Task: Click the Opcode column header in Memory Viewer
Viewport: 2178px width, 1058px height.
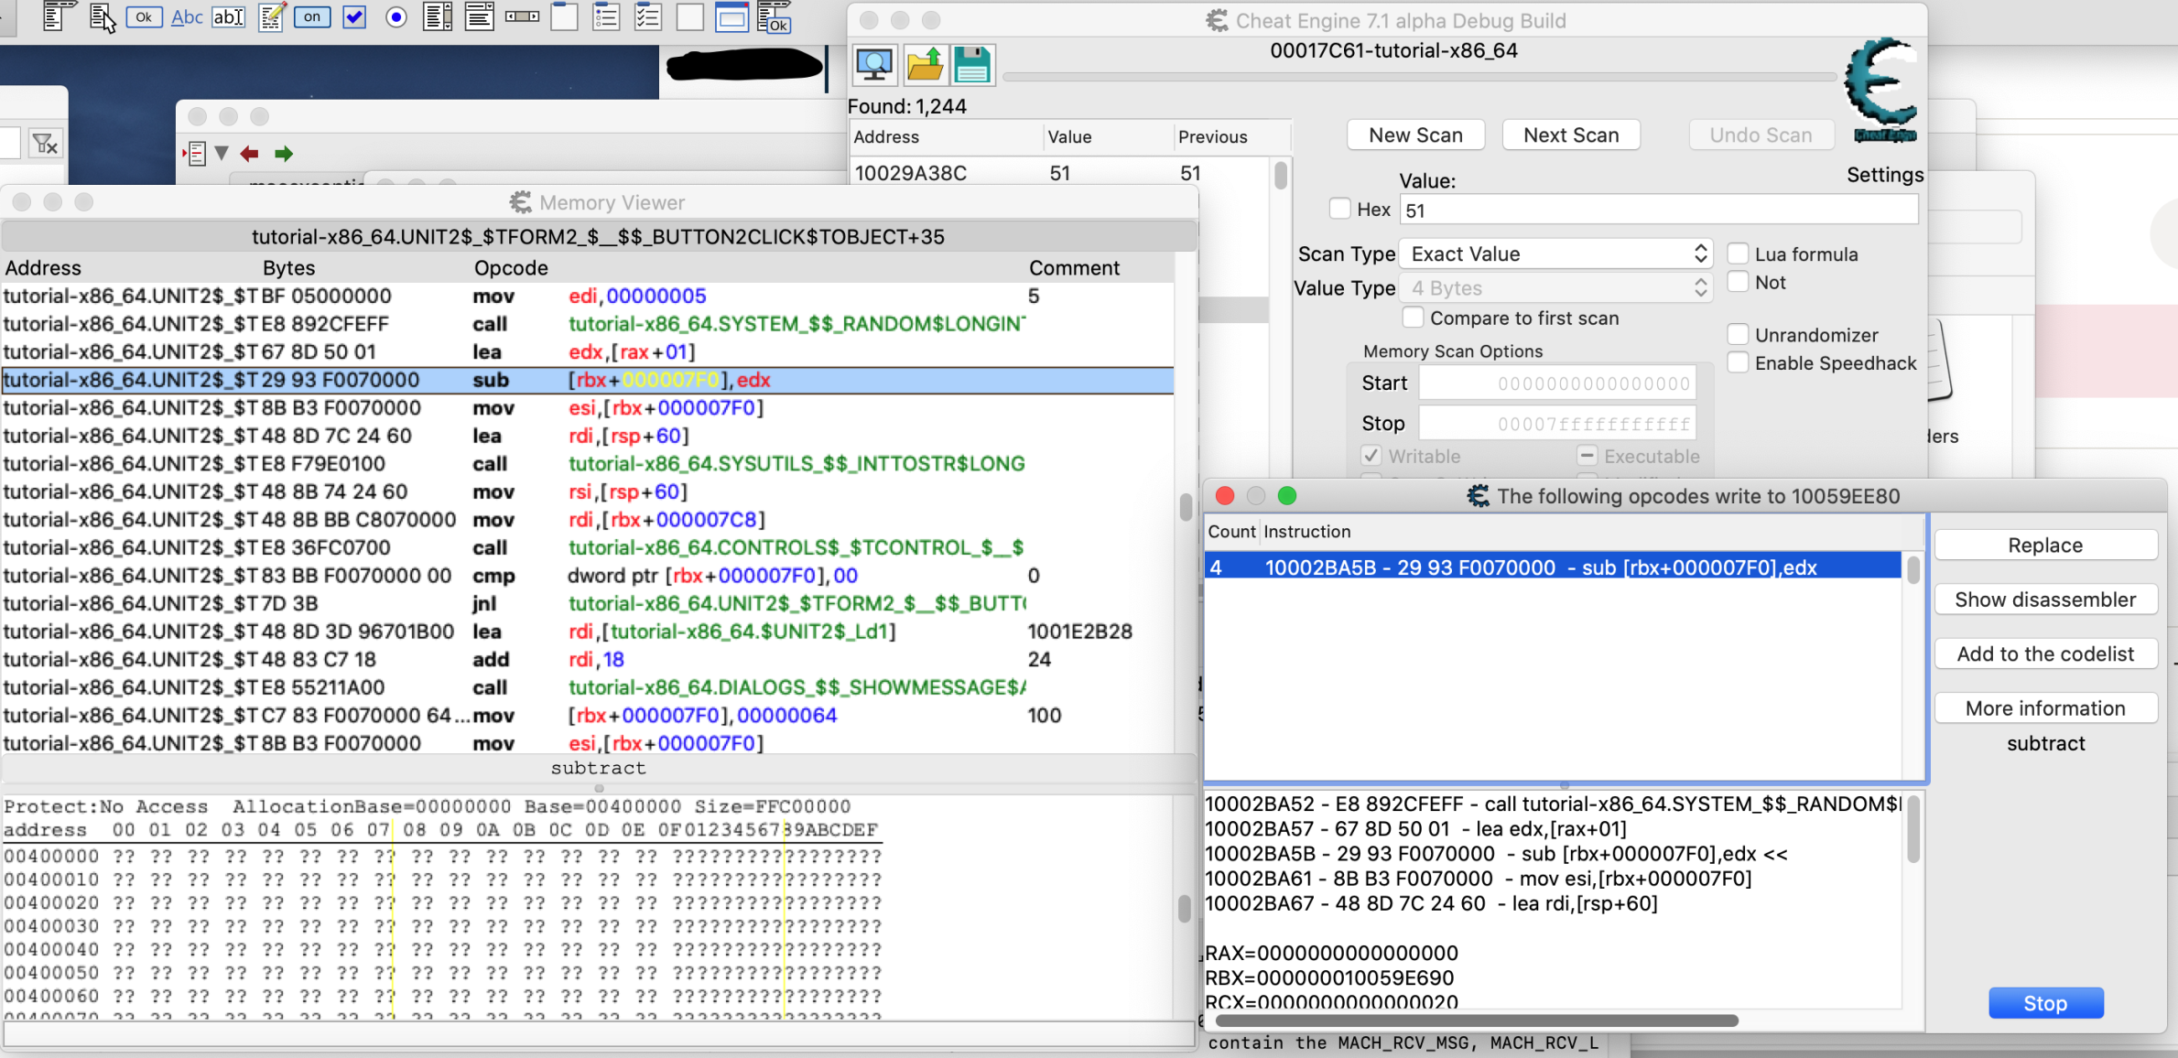Action: 511,268
